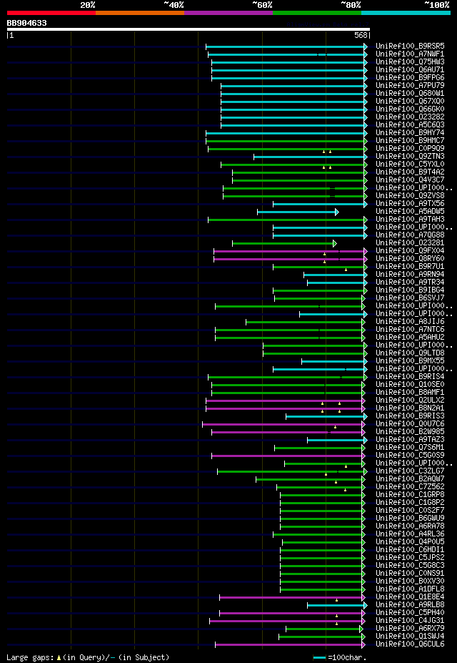Select label UniRef100_Q4V3C7
This screenshot has height=663, width=457.
(410, 180)
